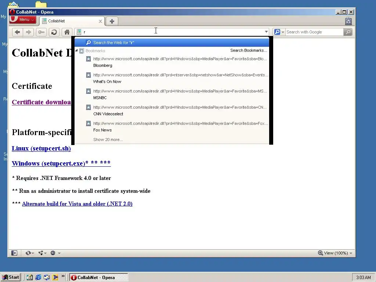Viewport: 376px width, 282px height.
Task: Click the page icon in the address bar
Action: pos(79,32)
